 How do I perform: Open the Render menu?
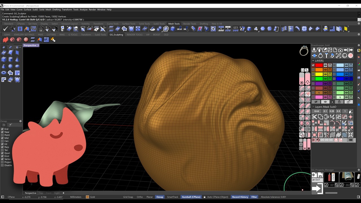92,10
